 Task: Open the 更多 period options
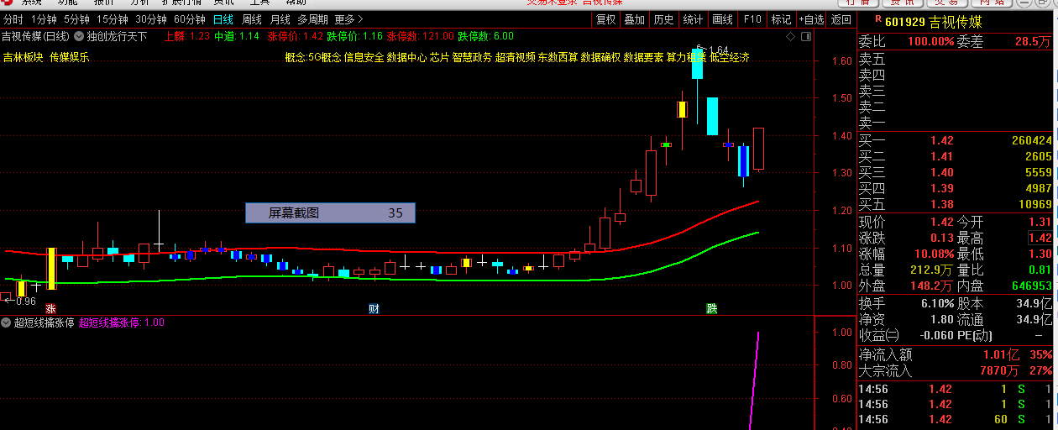[348, 19]
